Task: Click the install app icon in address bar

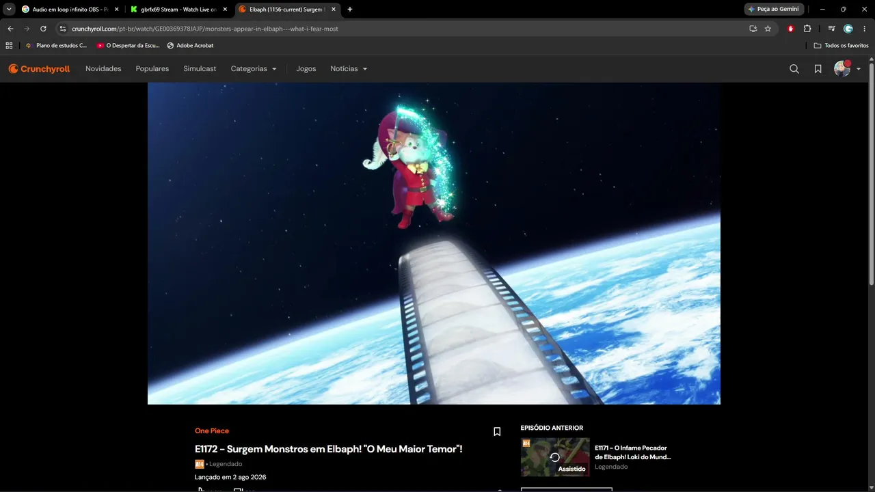Action: coord(753,29)
